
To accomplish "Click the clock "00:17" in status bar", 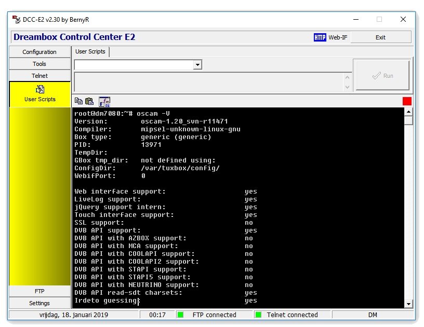I will pyautogui.click(x=157, y=315).
